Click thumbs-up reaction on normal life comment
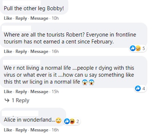Viewport: 162px width, 134px height. click(x=138, y=88)
